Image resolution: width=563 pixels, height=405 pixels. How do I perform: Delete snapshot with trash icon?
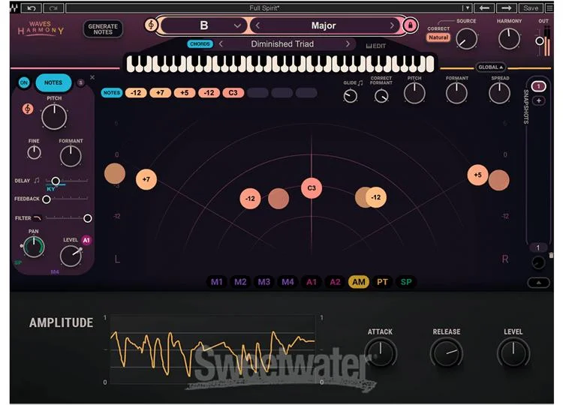pos(551,255)
